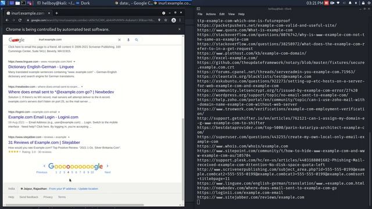Viewport: 372px width, 209px height.
Task: Open Dictionary English-German - Linguee result
Action: point(41,67)
